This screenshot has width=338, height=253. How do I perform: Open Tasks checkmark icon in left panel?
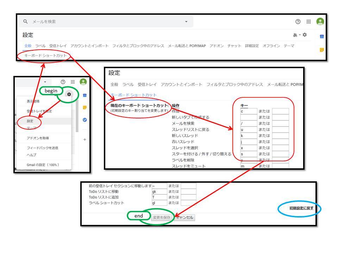point(85,120)
